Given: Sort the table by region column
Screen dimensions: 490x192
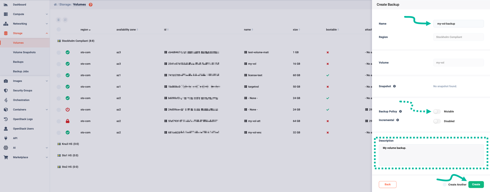Looking at the screenshot, I should click(x=85, y=30).
